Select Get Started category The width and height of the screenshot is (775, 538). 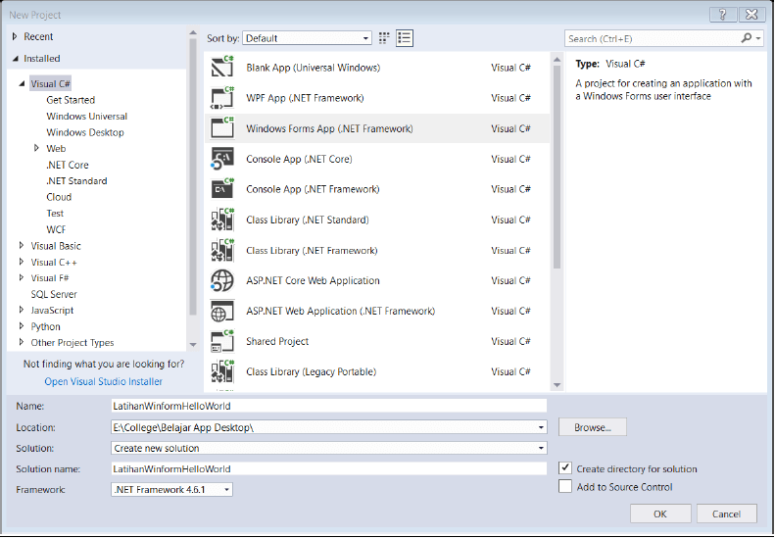[71, 100]
